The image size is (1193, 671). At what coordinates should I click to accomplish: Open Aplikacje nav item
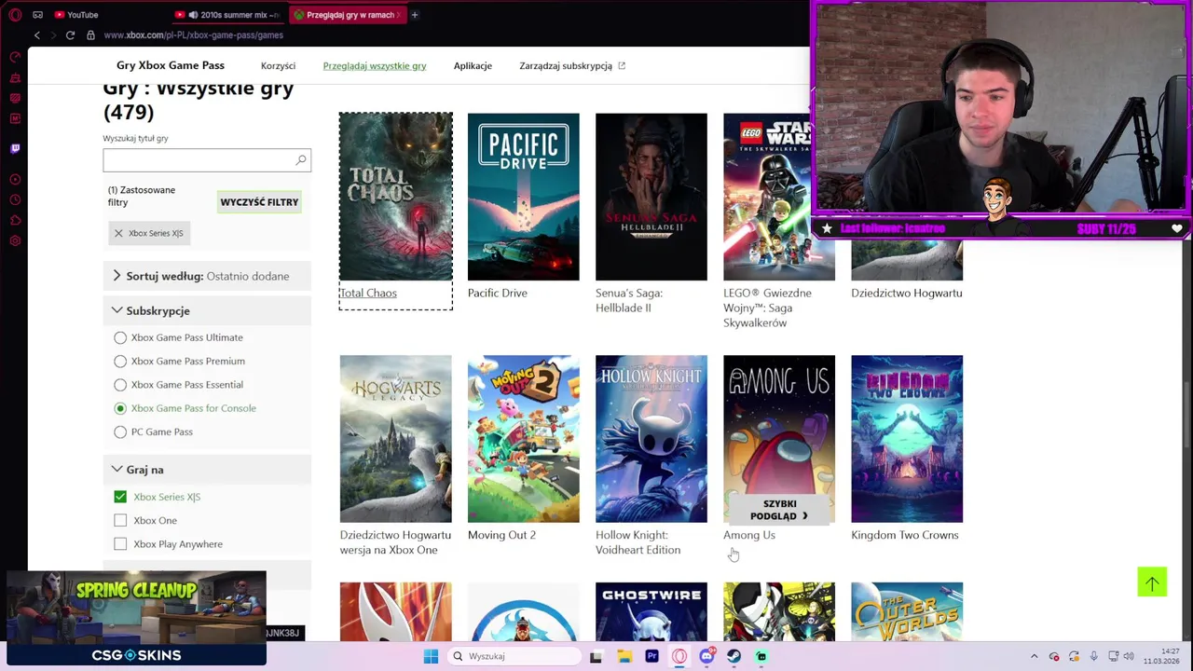click(x=473, y=65)
